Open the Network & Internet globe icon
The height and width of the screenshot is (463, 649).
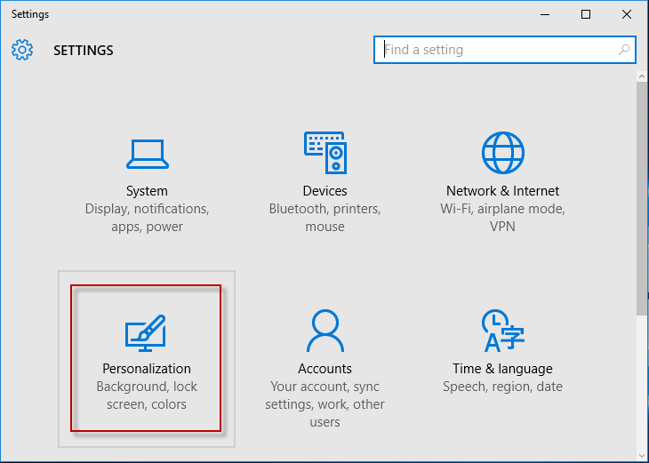point(503,153)
